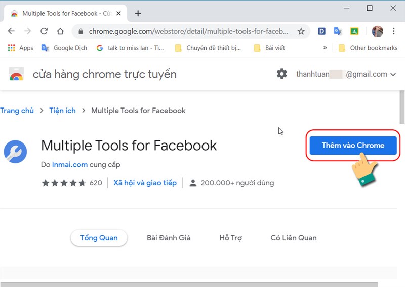Open web store settings gear

282,74
